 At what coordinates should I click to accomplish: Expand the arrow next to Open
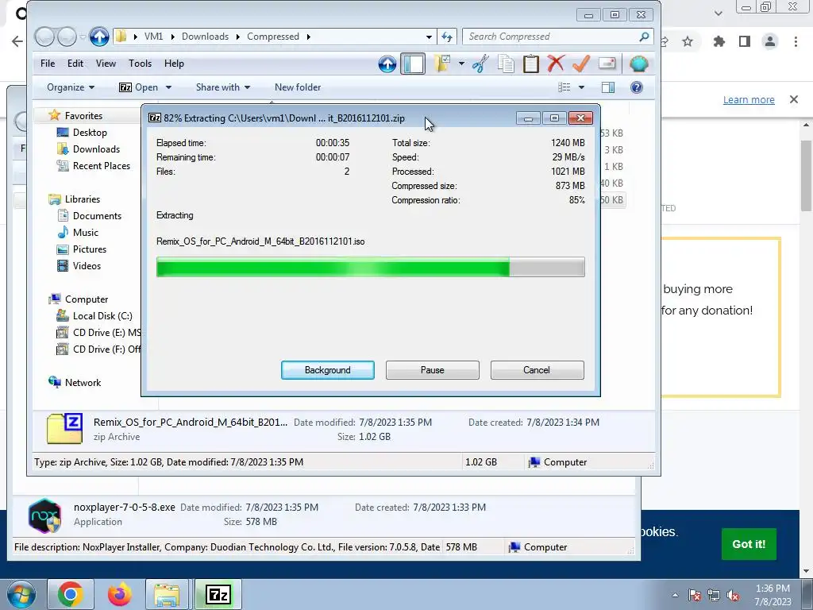coord(168,87)
